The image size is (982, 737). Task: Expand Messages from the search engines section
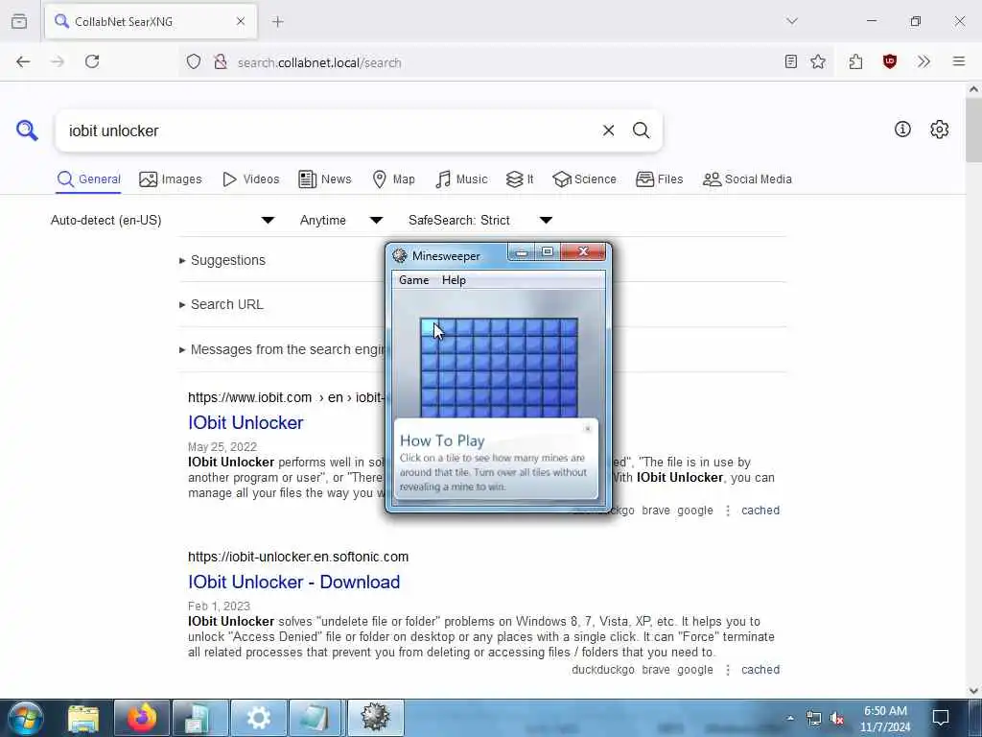[x=282, y=349]
